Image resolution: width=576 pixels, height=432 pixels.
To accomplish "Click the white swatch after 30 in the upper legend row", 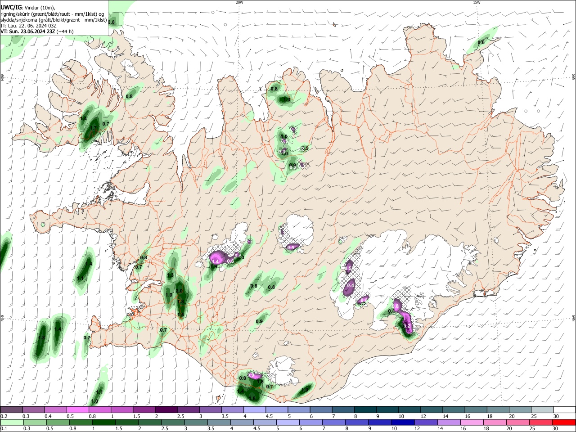I will pos(565,409).
